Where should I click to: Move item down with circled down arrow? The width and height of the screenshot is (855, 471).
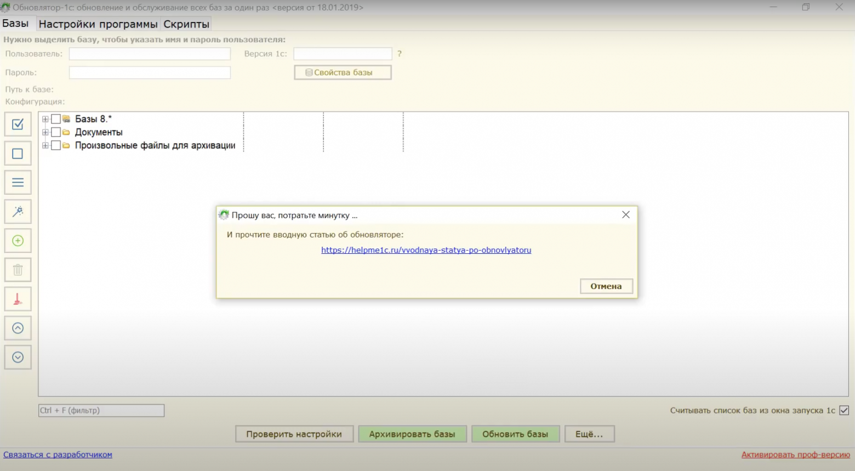coord(18,357)
